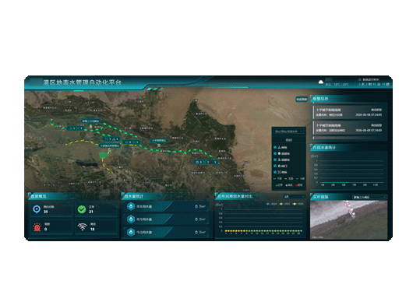Toggle the first legend checkbox with triangle icon
The width and height of the screenshot is (413, 305).
coord(275,148)
